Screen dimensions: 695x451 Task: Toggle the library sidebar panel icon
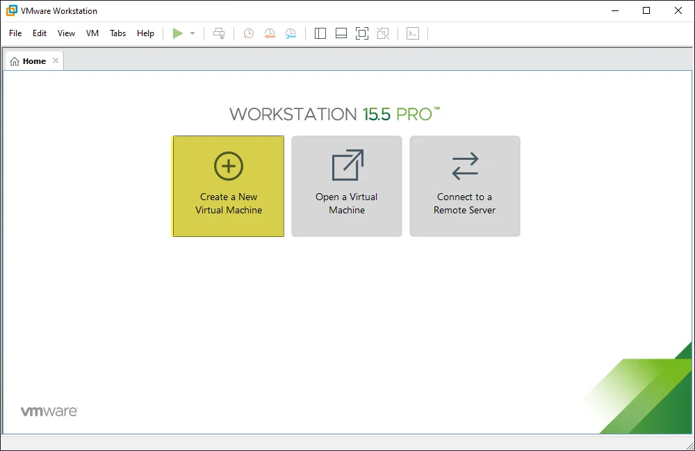[320, 33]
